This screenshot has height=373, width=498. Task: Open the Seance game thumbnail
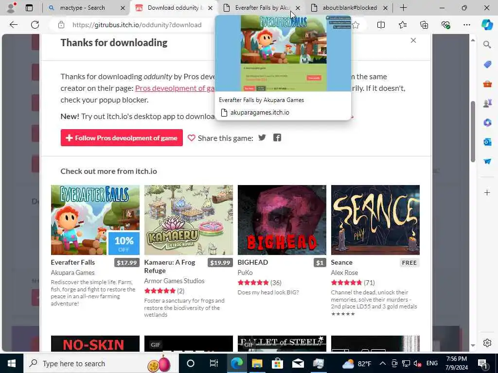[375, 220]
